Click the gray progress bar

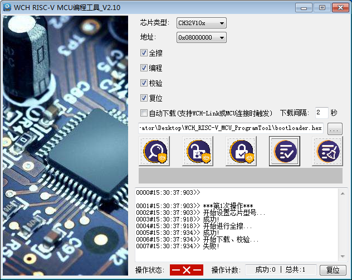pos(240,176)
